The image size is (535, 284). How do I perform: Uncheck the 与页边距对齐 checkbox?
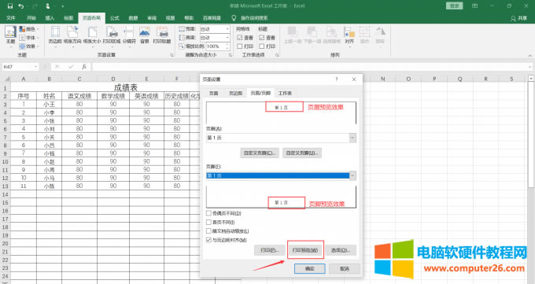(x=208, y=240)
